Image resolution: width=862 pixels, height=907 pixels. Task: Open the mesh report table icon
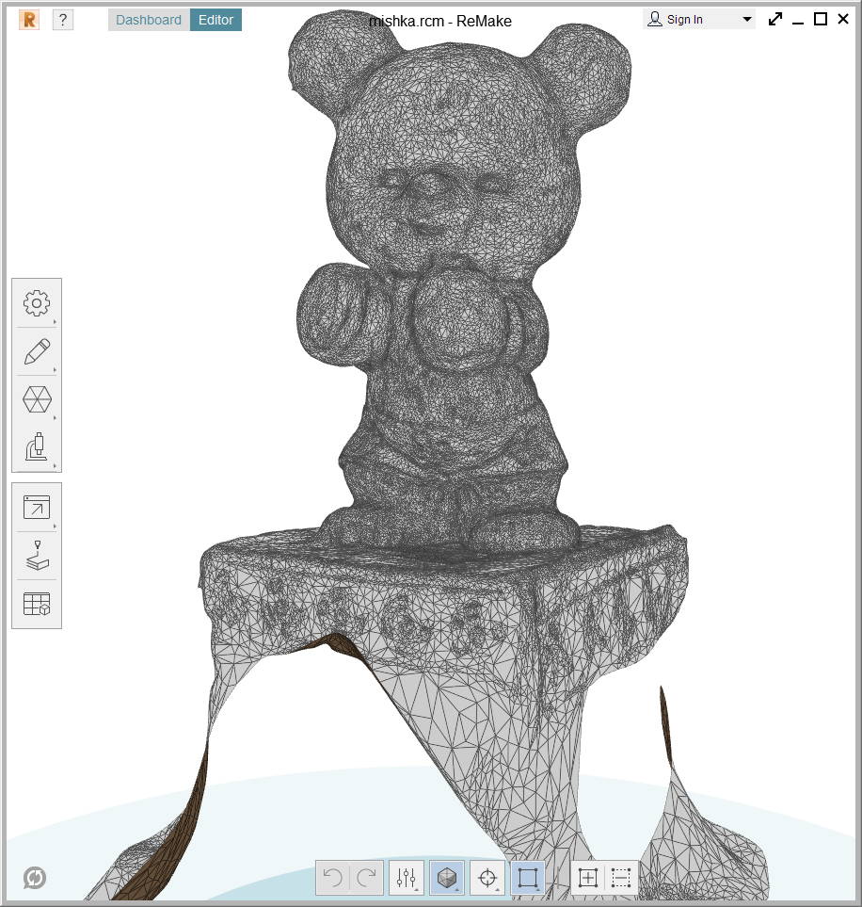[x=37, y=604]
